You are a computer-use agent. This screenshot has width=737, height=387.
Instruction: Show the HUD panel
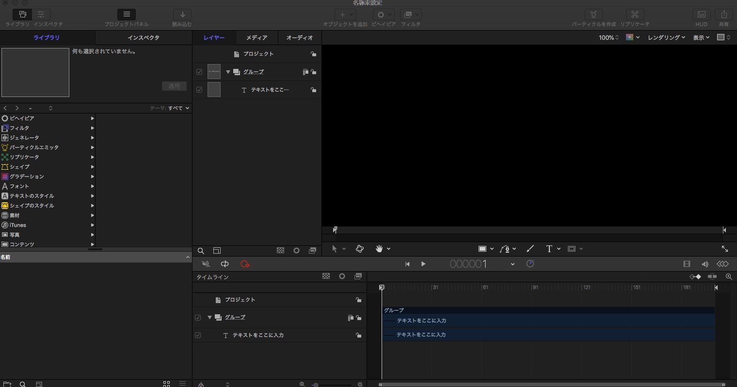point(701,14)
